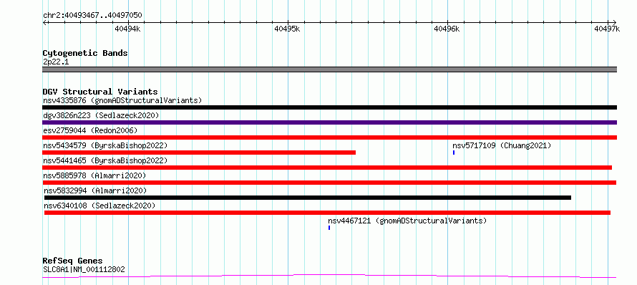This screenshot has width=637, height=285.
Task: Open the nsv5434579 red variant bar
Action: tap(199, 153)
